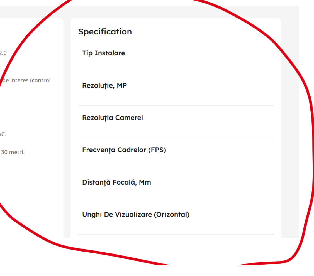Image resolution: width=314 pixels, height=276 pixels.
Task: Click the 'MP' unit in Rezoluție row
Action: point(121,86)
